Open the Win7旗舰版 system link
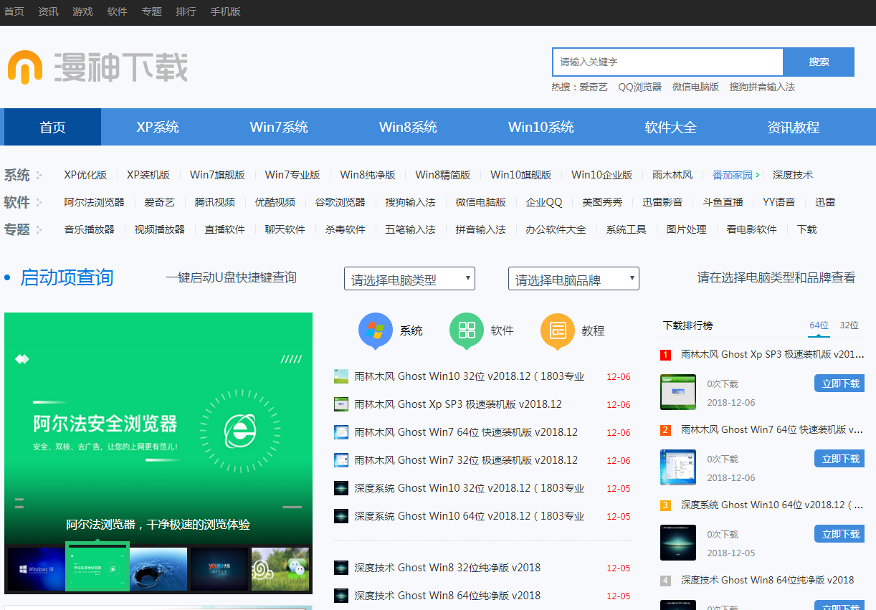Screen dimensions: 876x610 tap(217, 175)
